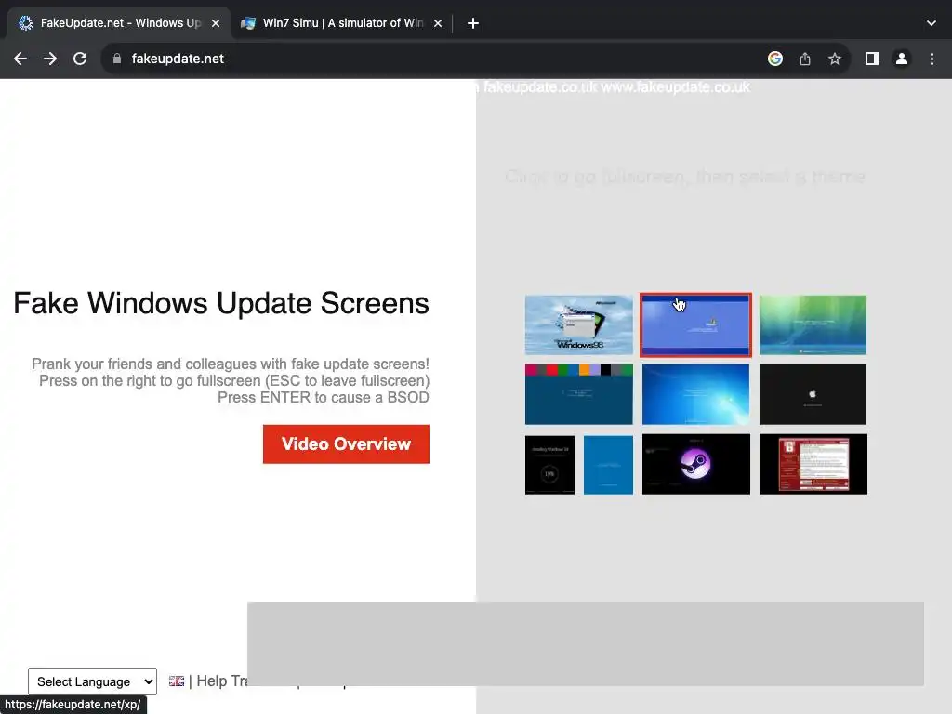Viewport: 952px width, 714px height.
Task: Bookmark this page with the star icon
Action: (x=835, y=59)
